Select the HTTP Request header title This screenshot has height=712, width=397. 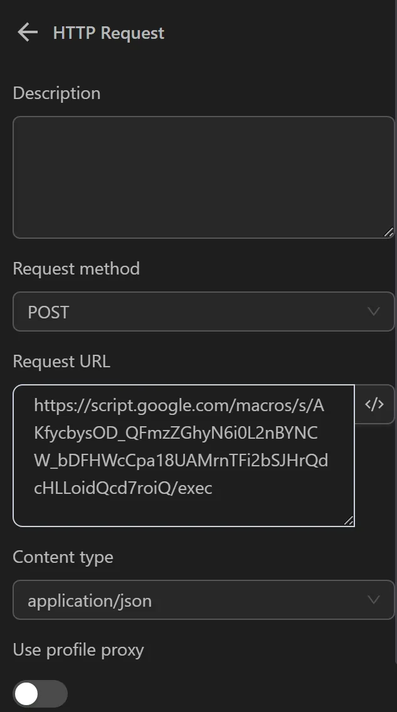[107, 33]
